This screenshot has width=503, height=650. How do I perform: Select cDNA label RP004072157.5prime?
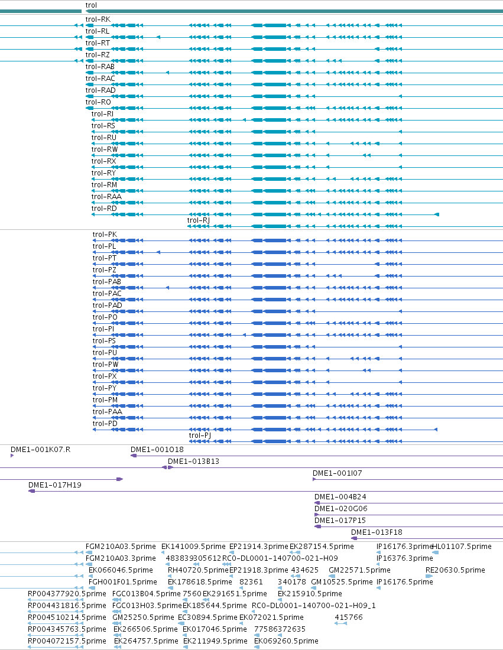click(67, 641)
